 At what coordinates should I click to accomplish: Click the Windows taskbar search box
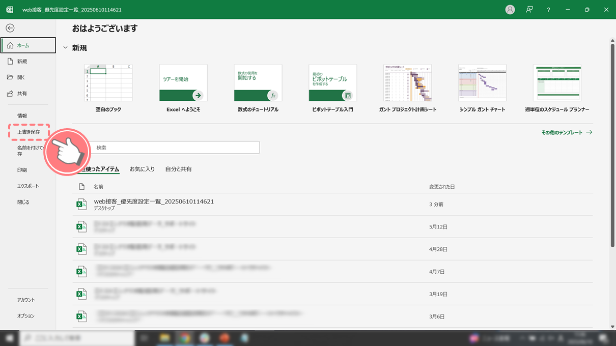[x=77, y=338]
